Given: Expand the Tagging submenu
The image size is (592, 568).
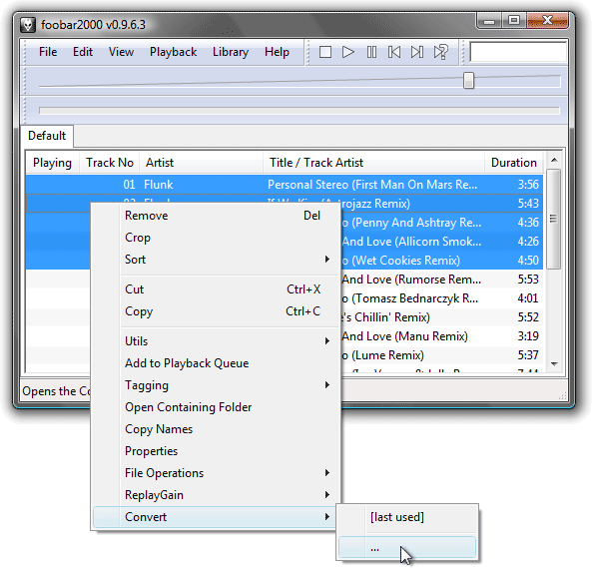Looking at the screenshot, I should click(x=217, y=385).
